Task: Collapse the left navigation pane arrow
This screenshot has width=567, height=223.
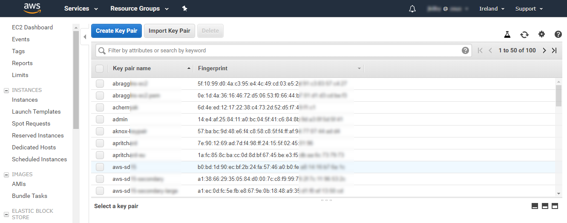Action: point(84,37)
